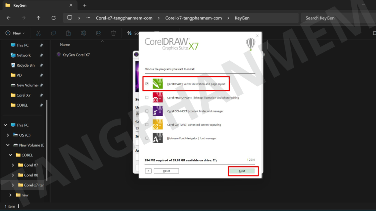The image size is (376, 211).
Task: Click the Bitstream Font Navigator icon
Action: (x=158, y=138)
